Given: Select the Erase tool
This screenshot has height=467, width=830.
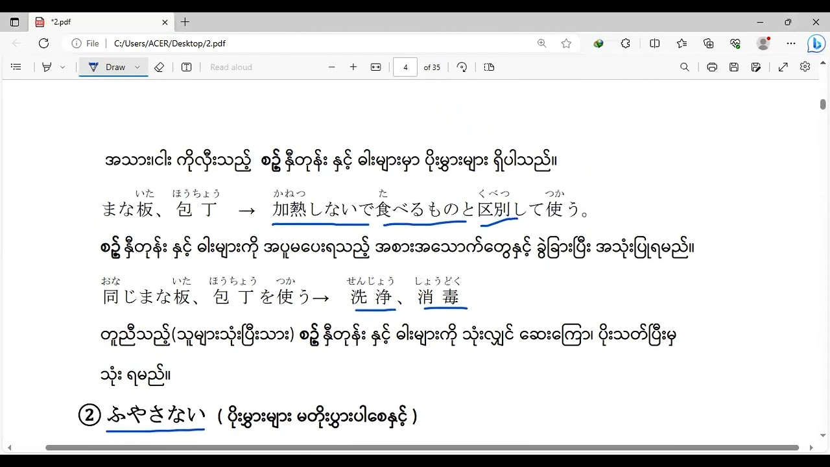Looking at the screenshot, I should tap(160, 67).
